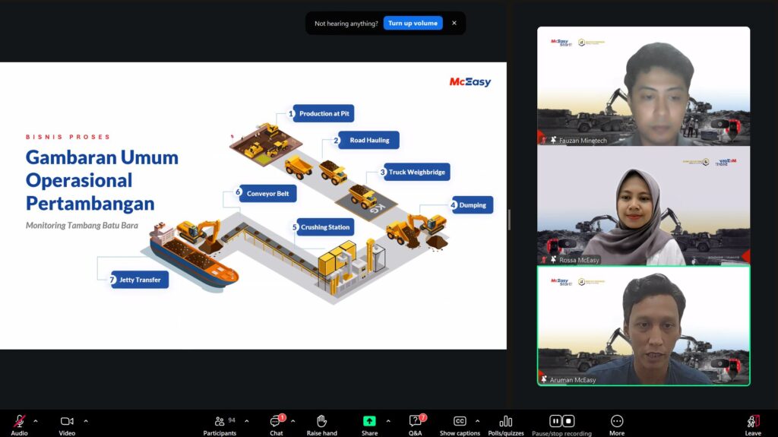
Task: Click the Crushing Station label
Action: (325, 227)
